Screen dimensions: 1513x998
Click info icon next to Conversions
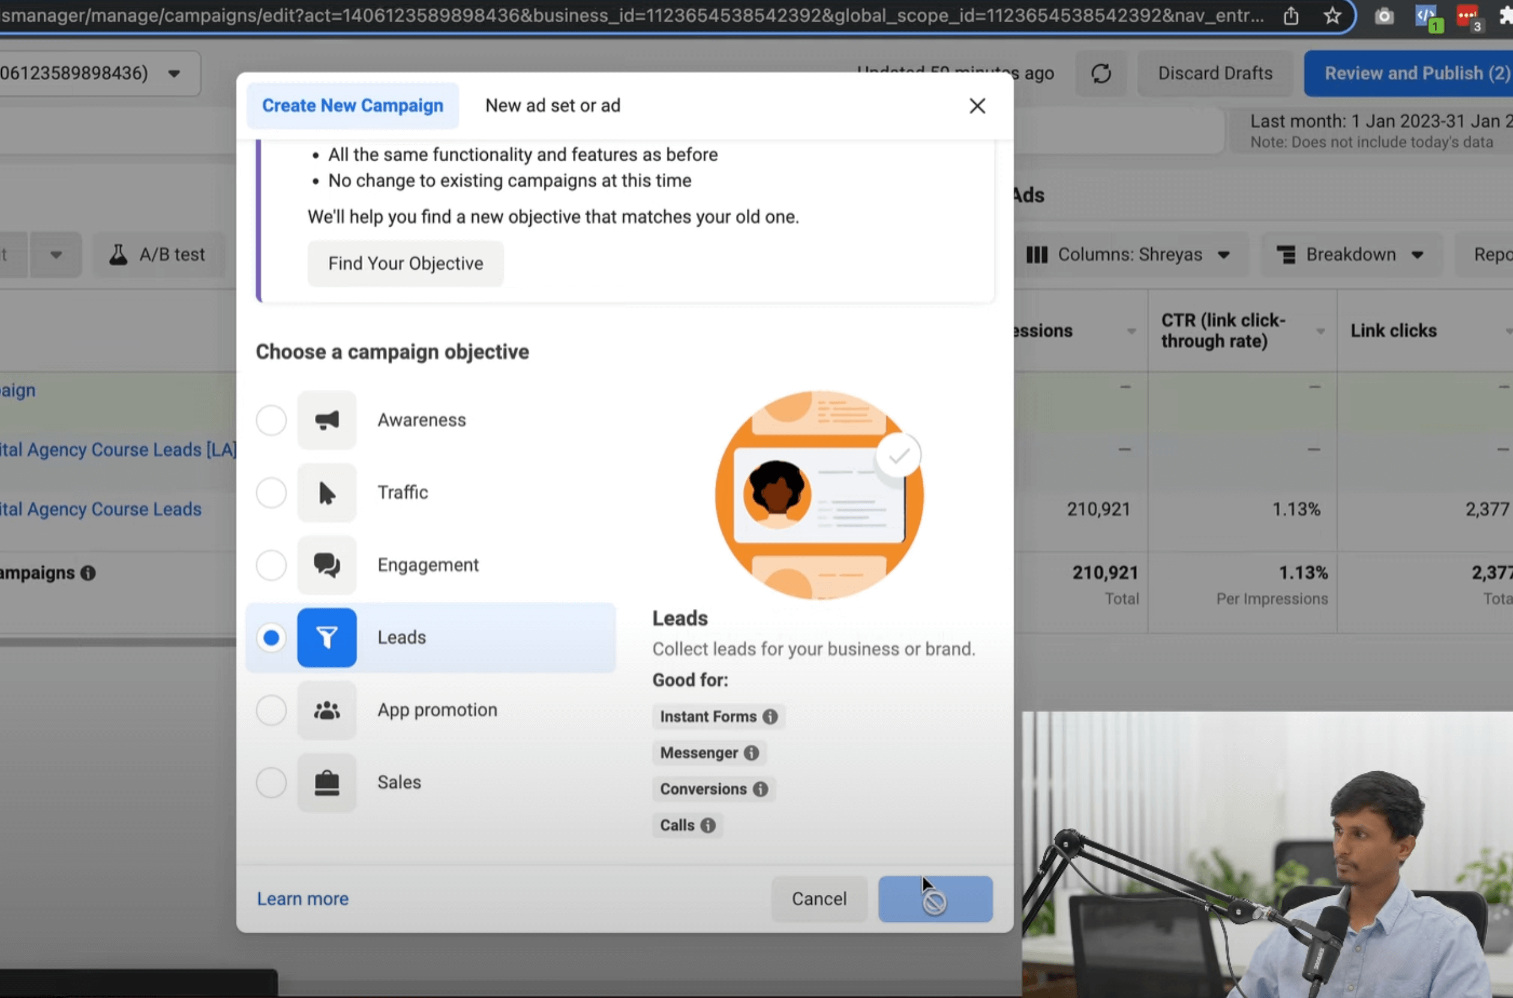[761, 789]
